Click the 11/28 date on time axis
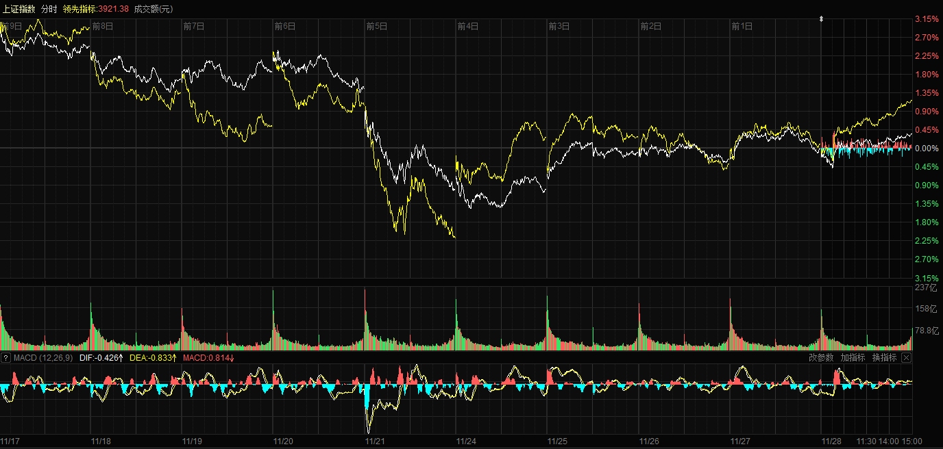The height and width of the screenshot is (449, 943). coord(831,441)
